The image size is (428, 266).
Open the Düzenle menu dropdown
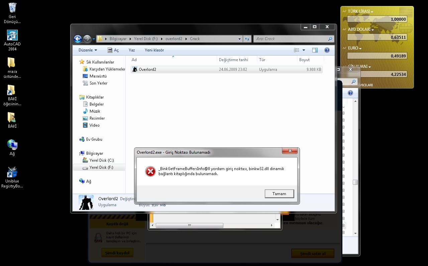88,50
